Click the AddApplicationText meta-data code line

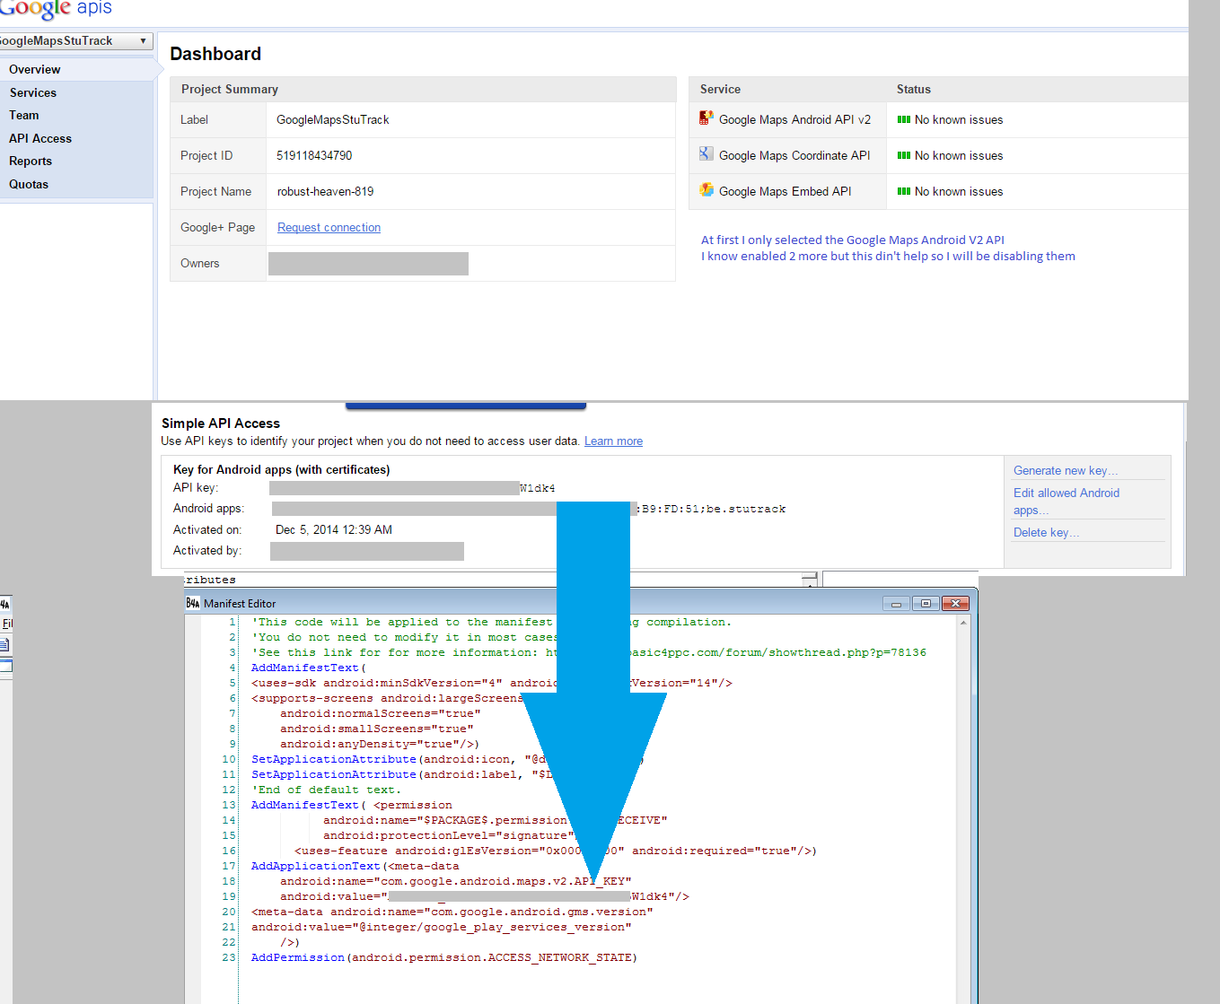(x=355, y=866)
